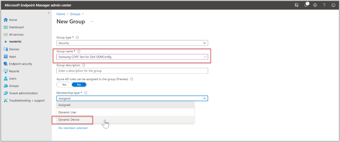This screenshot has height=142, width=340.
Task: Open Home from the sidebar
Action: pyautogui.click(x=13, y=20)
